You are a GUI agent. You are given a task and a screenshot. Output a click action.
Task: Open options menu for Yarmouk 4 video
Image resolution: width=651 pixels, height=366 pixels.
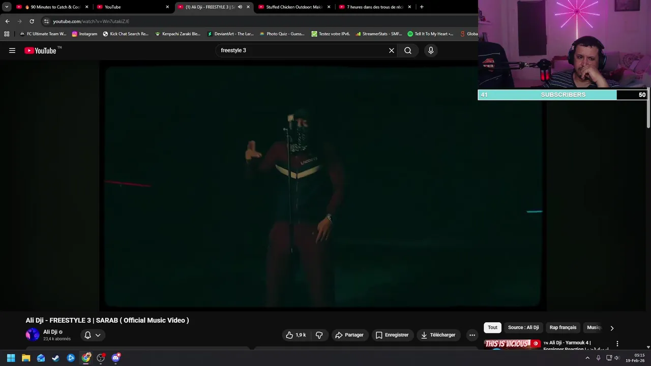(x=617, y=344)
